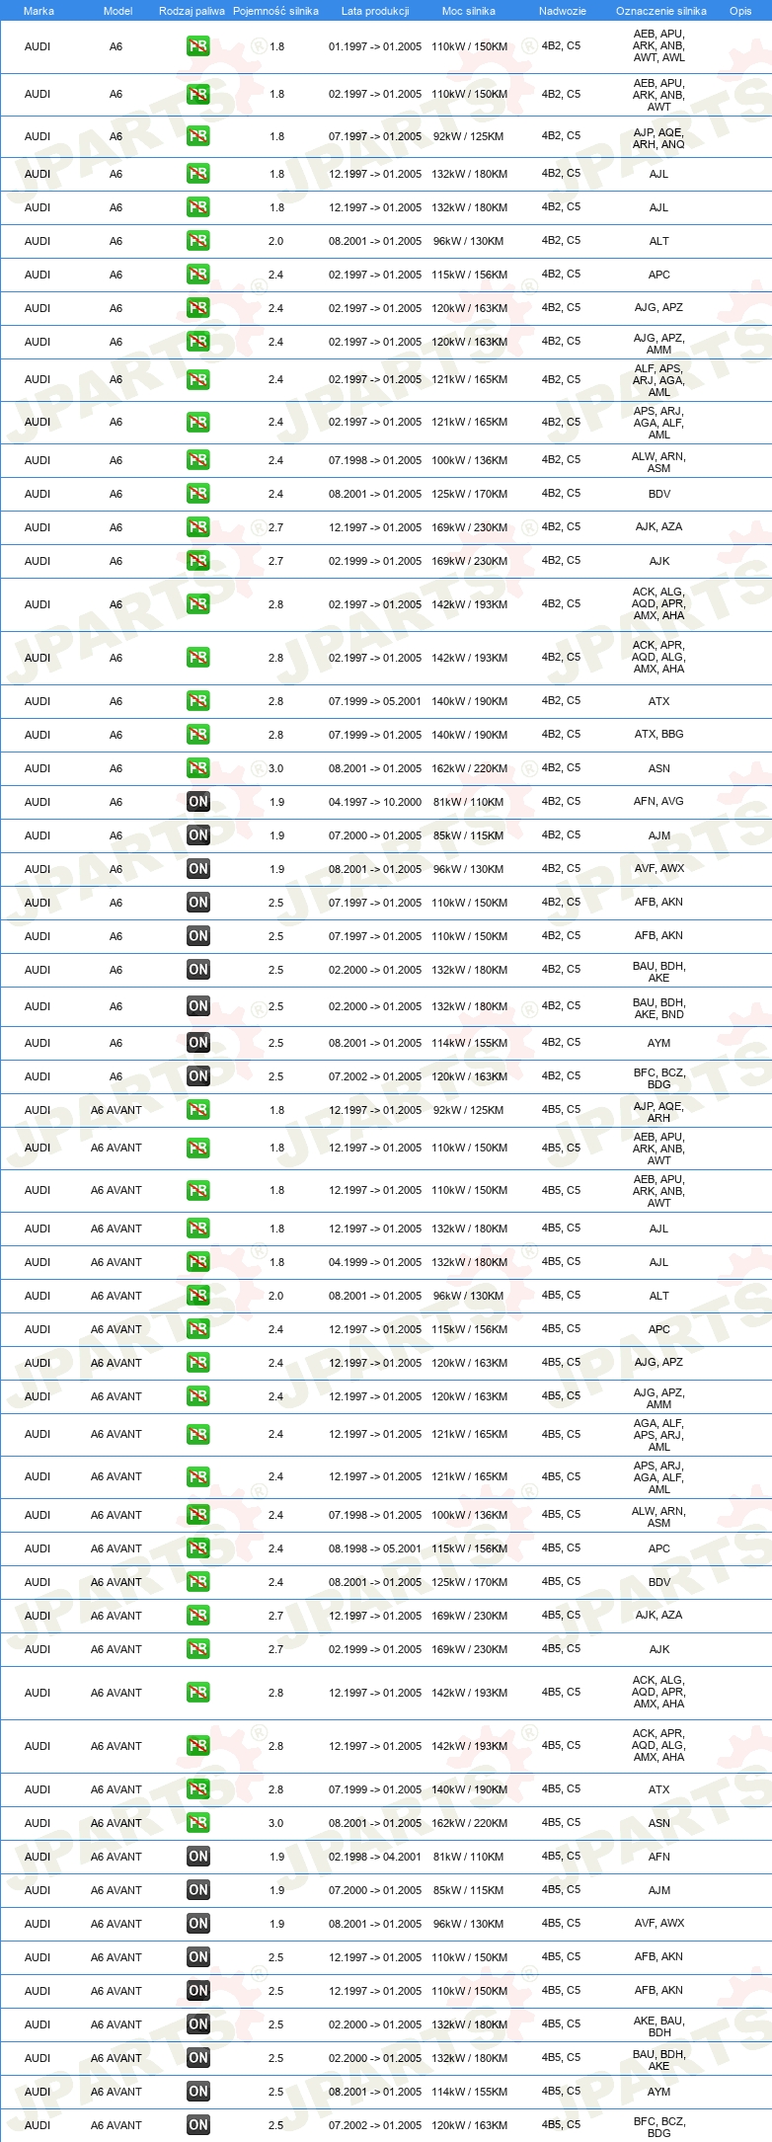Image resolution: width=772 pixels, height=2142 pixels.
Task: Select engine code AEB, APU, ARK, ANB, AWT, AWL cell
Action: tap(659, 46)
